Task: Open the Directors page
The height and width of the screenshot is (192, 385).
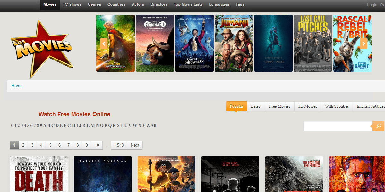Action: click(159, 5)
